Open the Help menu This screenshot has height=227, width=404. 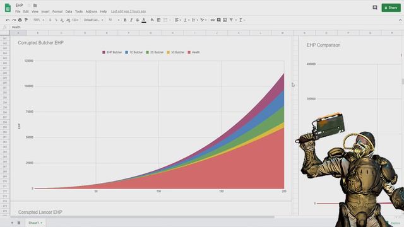(104, 11)
